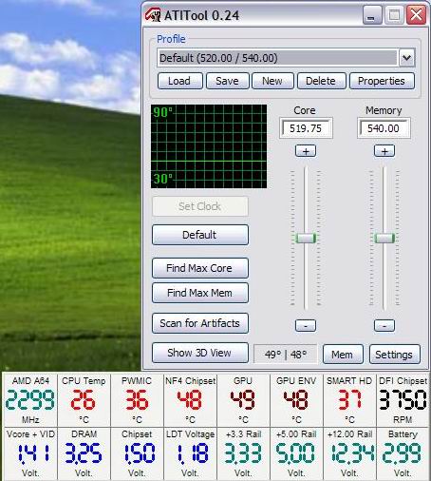Screen dimensions: 431x481
Task: Click the 49° | 48° temperature readout
Action: (x=286, y=354)
